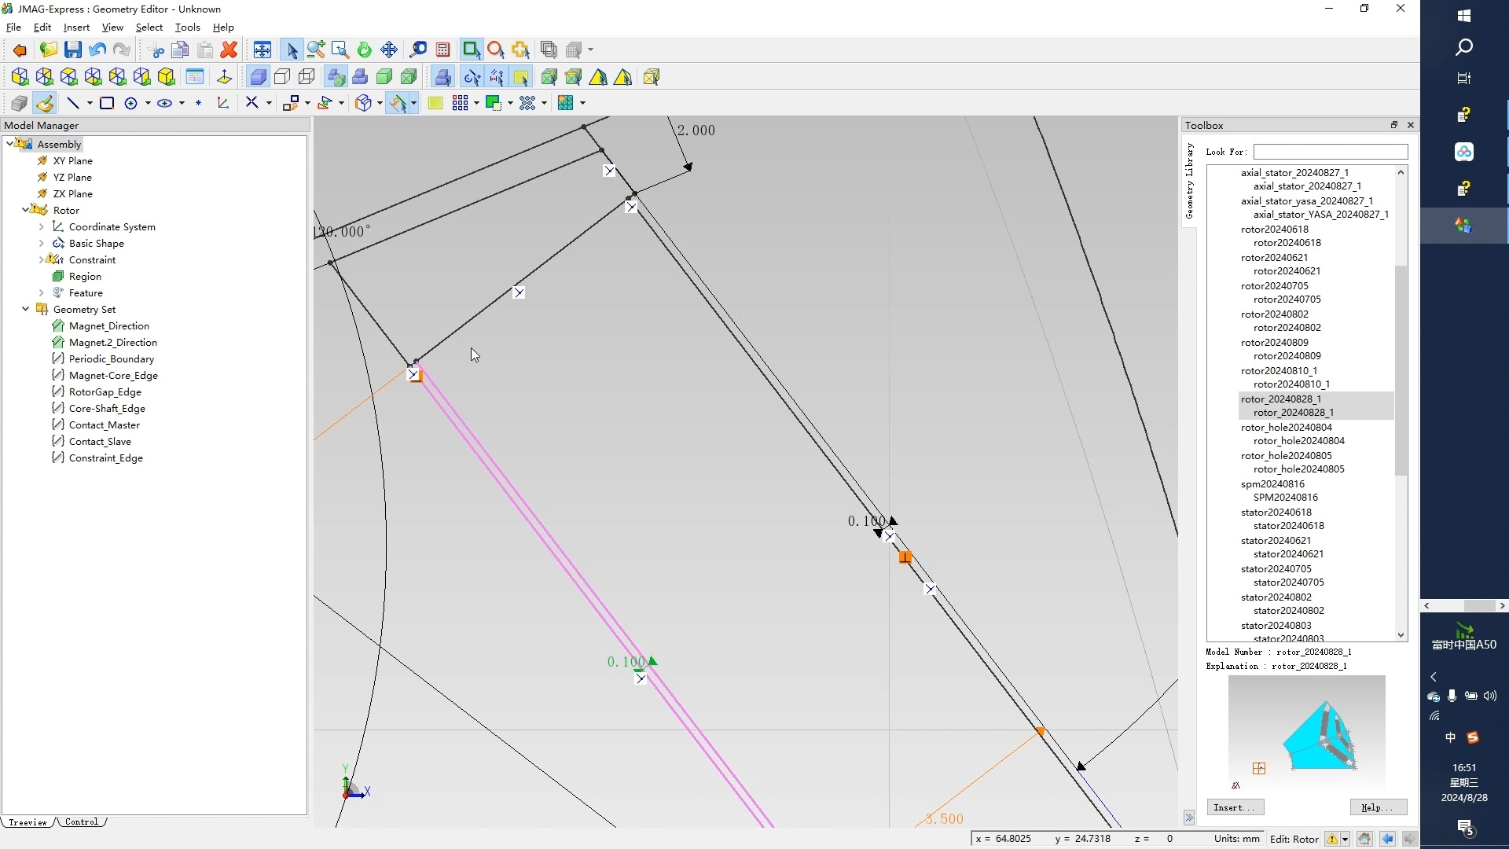Screen dimensions: 1509x849
Task: Collapse the Assembly tree node
Action: pos(9,143)
